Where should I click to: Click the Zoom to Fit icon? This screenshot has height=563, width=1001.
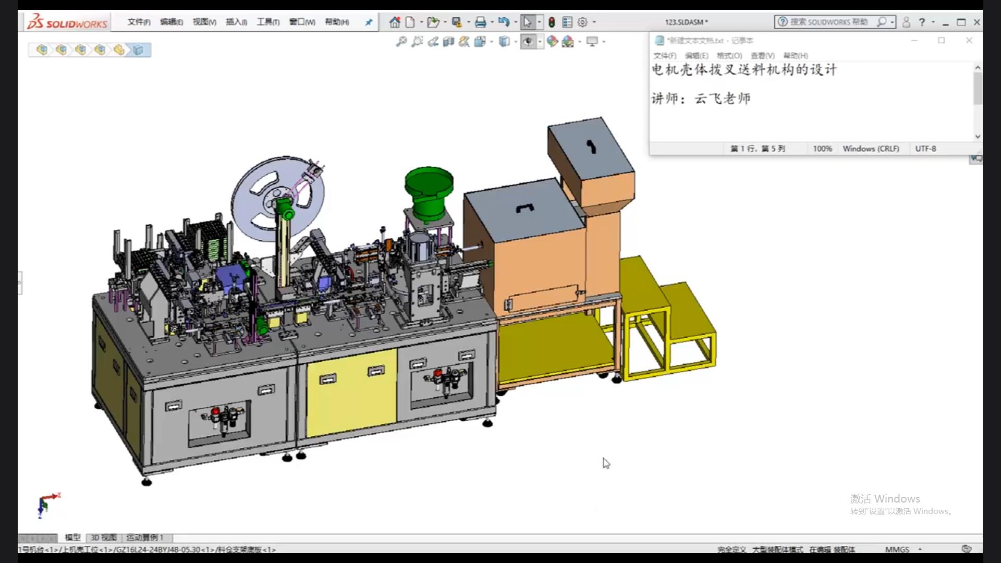pyautogui.click(x=401, y=41)
